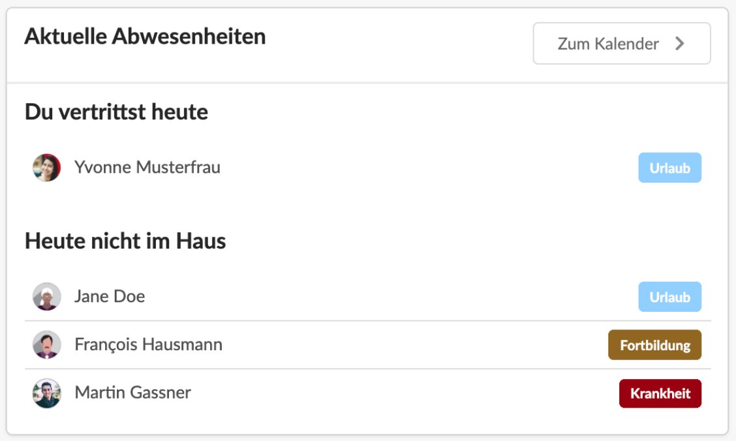Click the red Krankheit badge
Image resolution: width=736 pixels, height=441 pixels.
(x=660, y=393)
